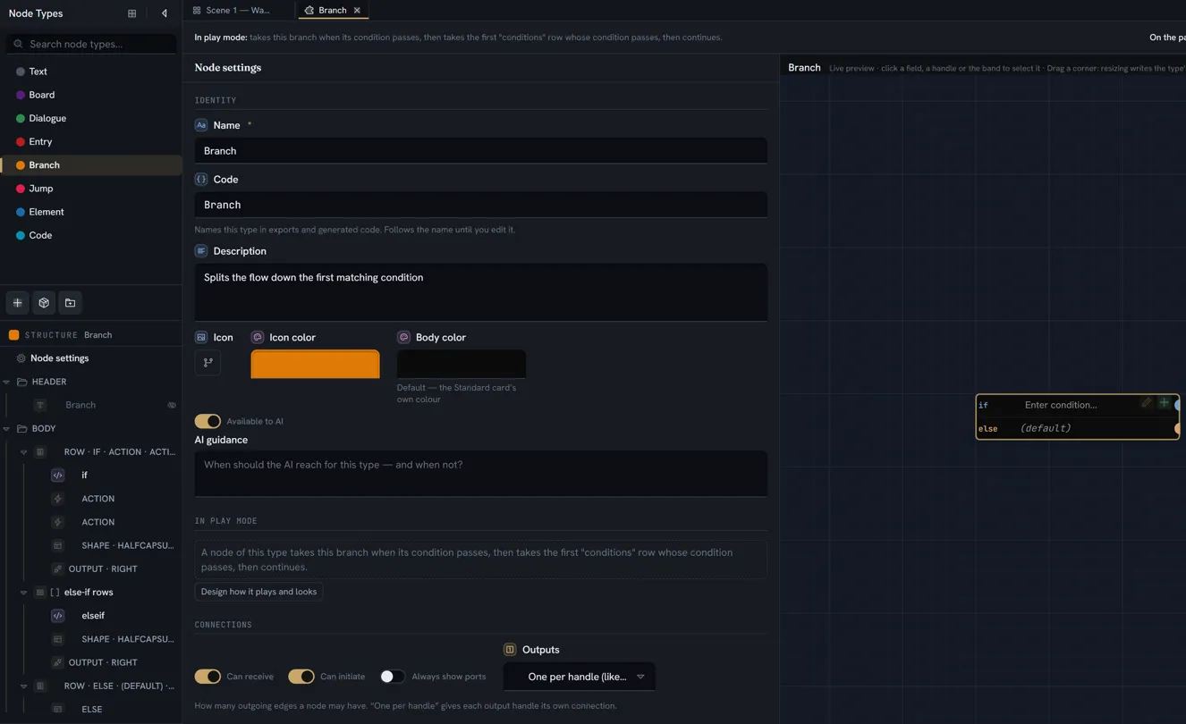This screenshot has height=724, width=1186.
Task: Click into the Name field
Action: click(x=481, y=151)
